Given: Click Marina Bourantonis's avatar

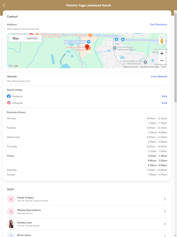Looking at the screenshot, I should coord(11,212).
